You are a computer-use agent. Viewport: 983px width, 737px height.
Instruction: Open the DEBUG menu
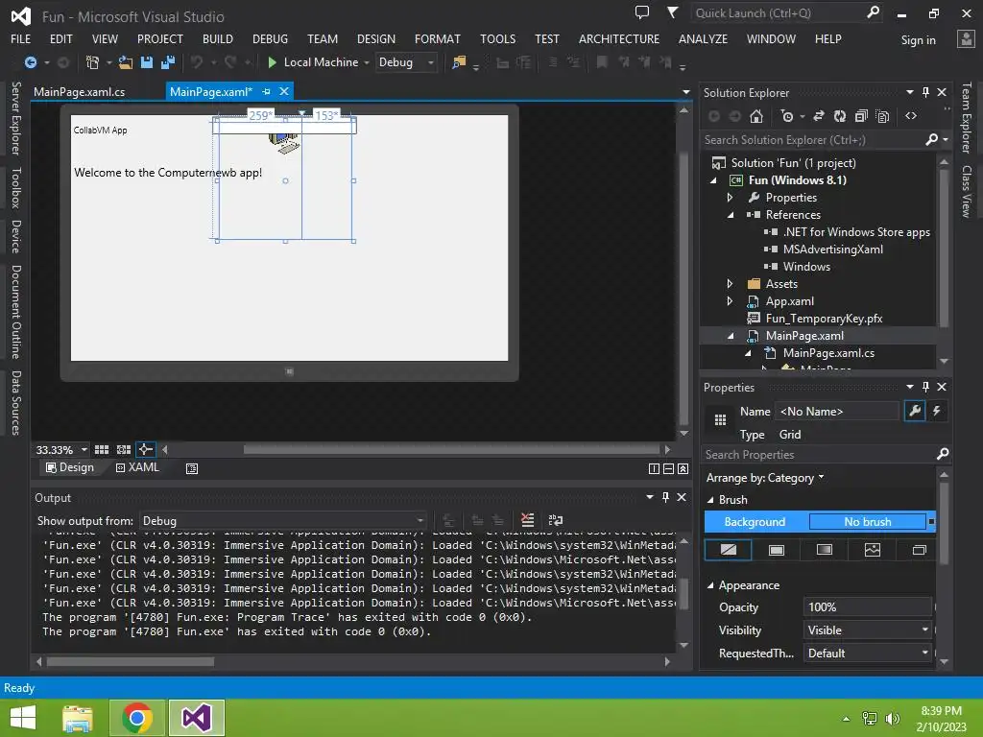270,38
